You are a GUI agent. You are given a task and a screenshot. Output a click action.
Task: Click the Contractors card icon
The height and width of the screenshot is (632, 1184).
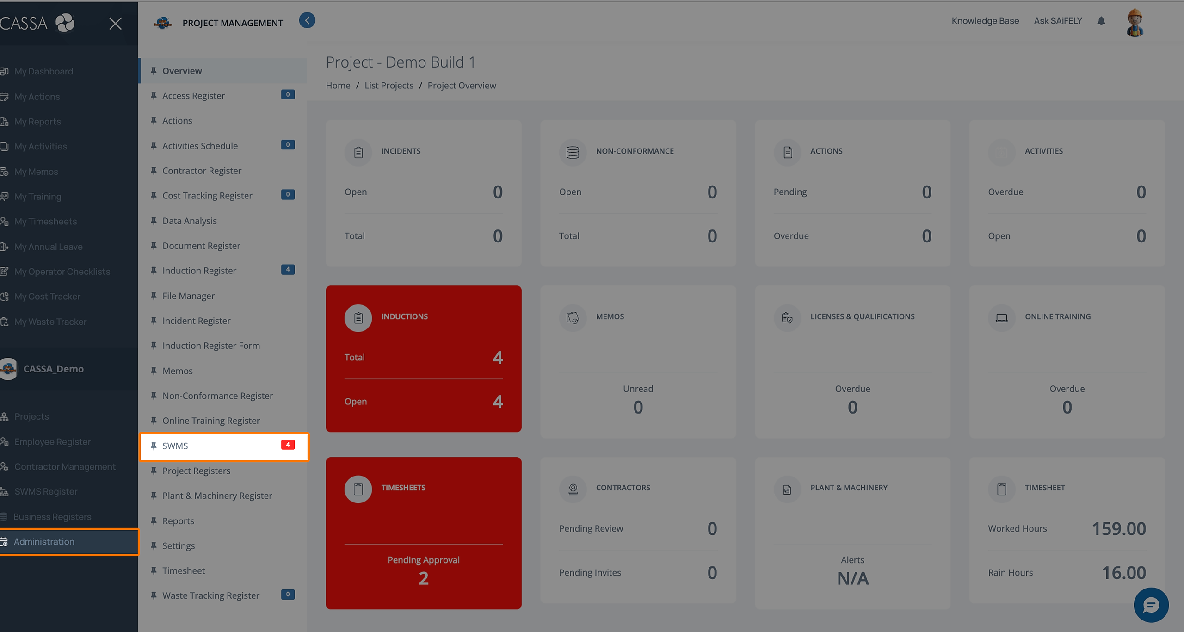coord(573,489)
